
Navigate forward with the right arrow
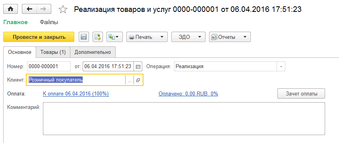[x=44, y=9]
